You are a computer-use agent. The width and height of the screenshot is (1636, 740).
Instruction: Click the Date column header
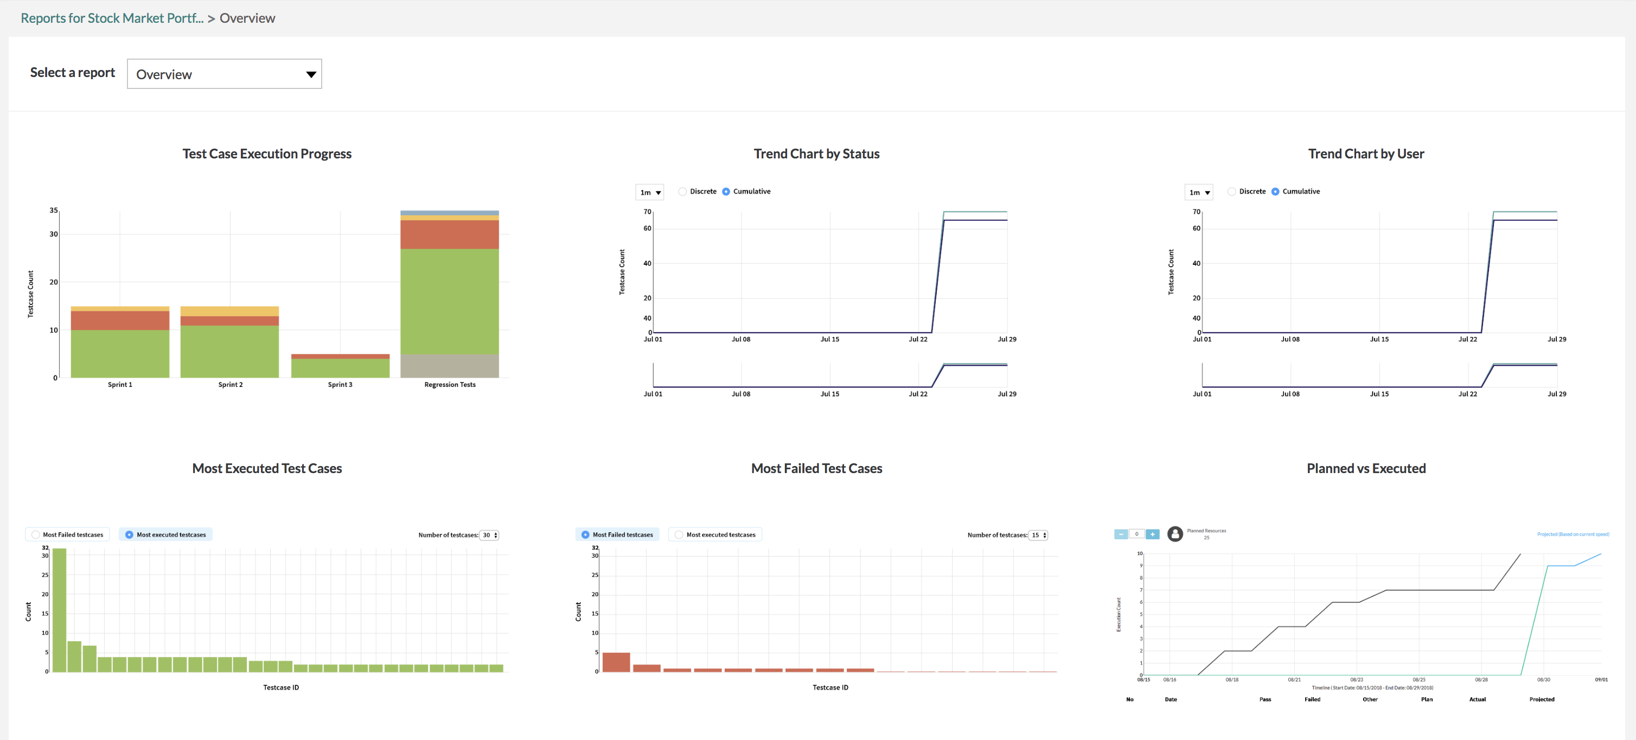(x=1171, y=699)
